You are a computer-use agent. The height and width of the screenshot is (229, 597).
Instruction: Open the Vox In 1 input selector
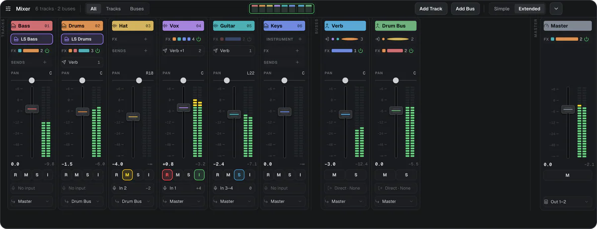pyautogui.click(x=183, y=188)
